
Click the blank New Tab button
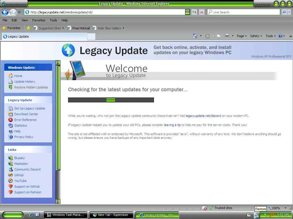(x=91, y=37)
